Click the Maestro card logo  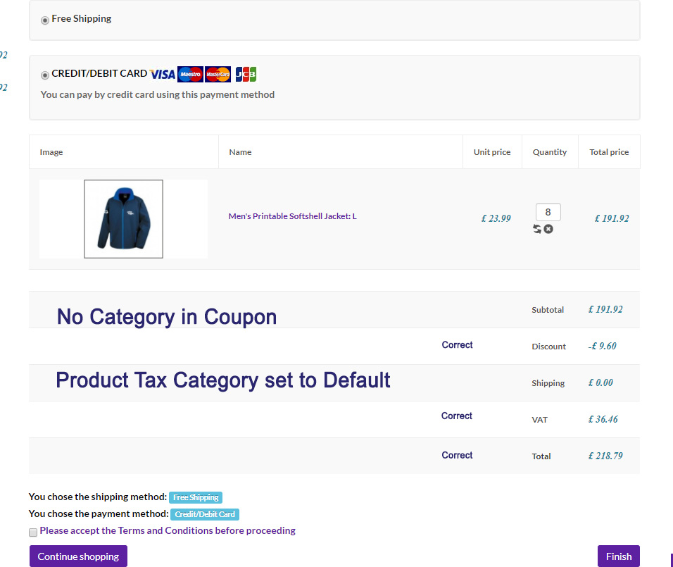[190, 74]
